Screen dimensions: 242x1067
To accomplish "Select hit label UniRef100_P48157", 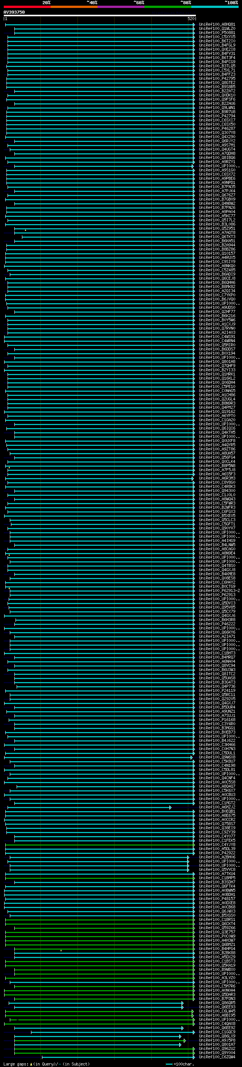I will click(217, 899).
